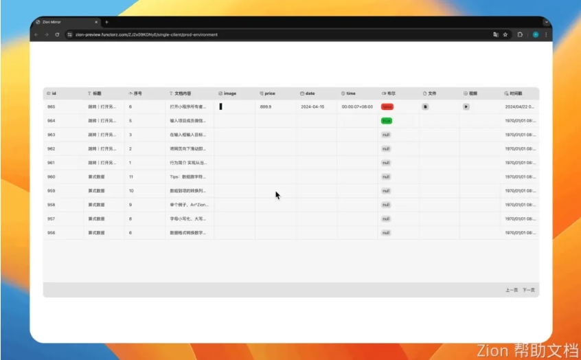Image resolution: width=581 pixels, height=360 pixels.
Task: Expand the browser tab search chevron
Action: pyautogui.click(x=547, y=22)
